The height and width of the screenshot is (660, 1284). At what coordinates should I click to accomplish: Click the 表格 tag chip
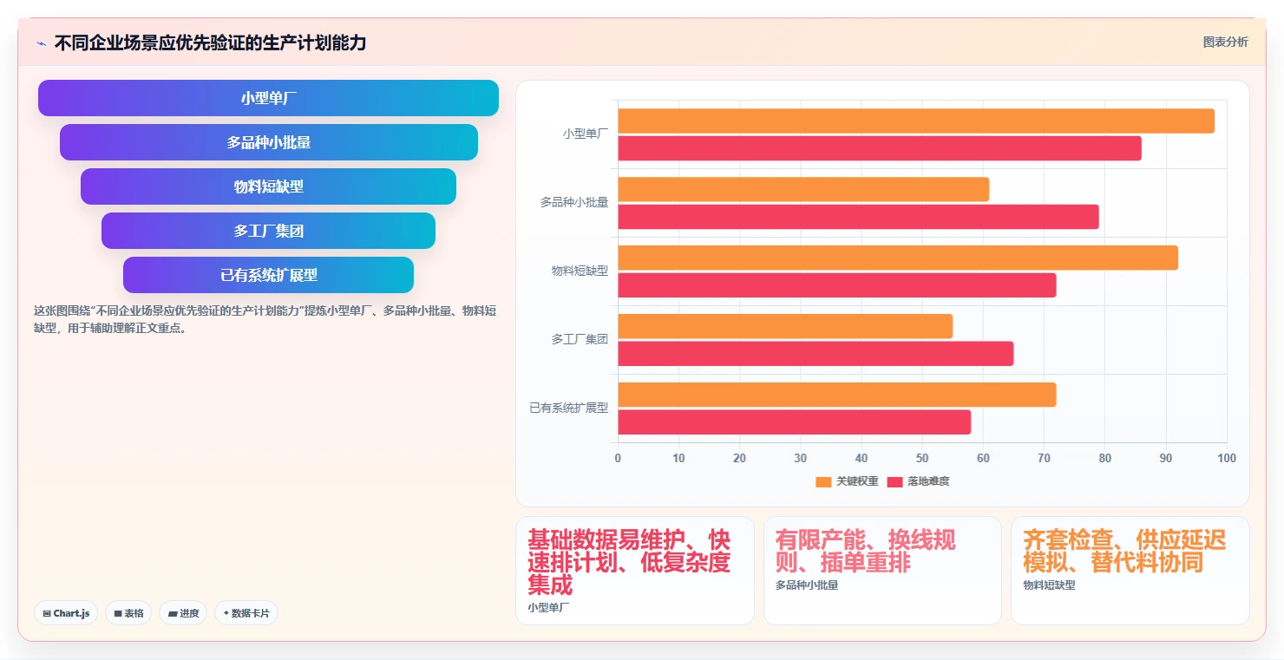[x=128, y=613]
